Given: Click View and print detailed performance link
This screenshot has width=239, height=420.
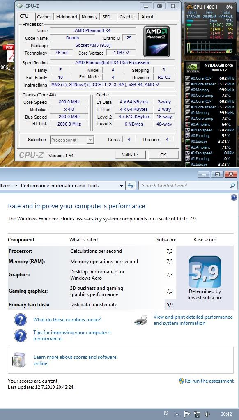Looking at the screenshot, I should (x=193, y=320).
